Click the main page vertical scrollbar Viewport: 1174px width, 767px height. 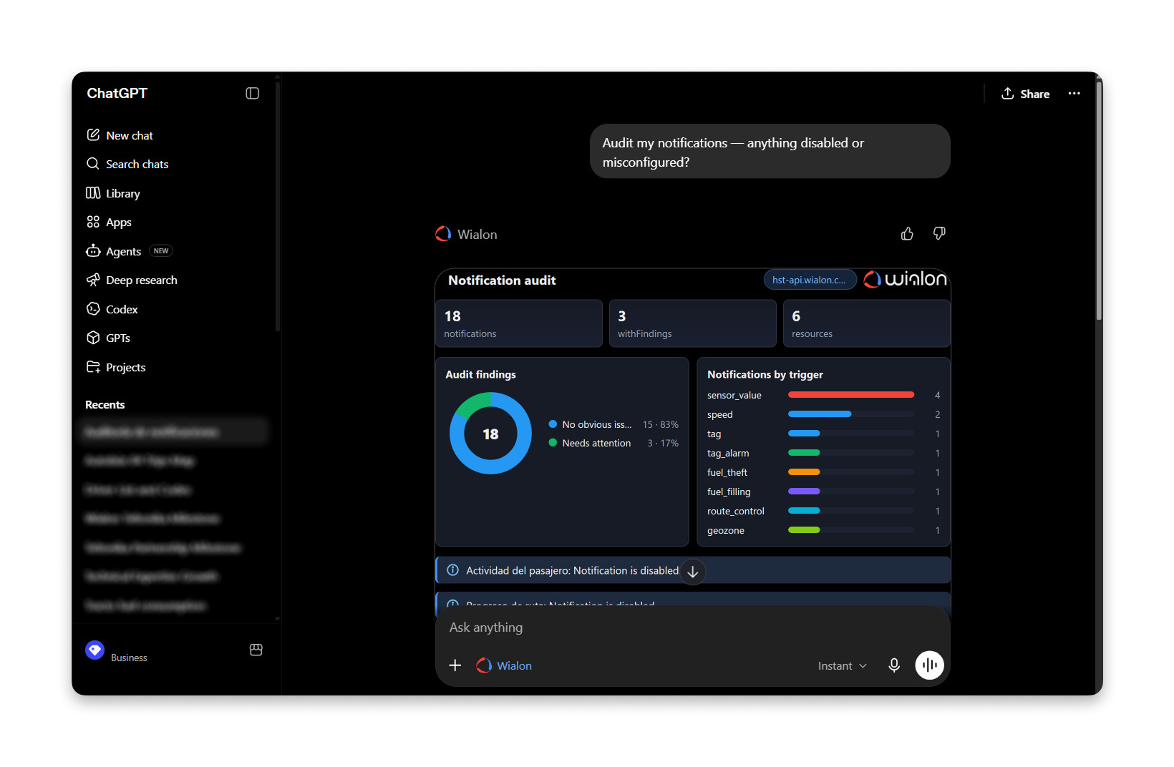pos(1099,200)
